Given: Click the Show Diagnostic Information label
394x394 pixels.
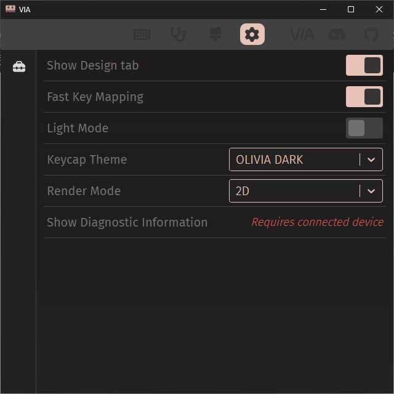Looking at the screenshot, I should coord(127,222).
